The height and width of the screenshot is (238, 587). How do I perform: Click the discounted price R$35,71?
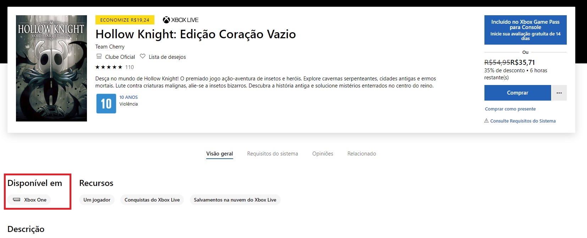coord(523,62)
